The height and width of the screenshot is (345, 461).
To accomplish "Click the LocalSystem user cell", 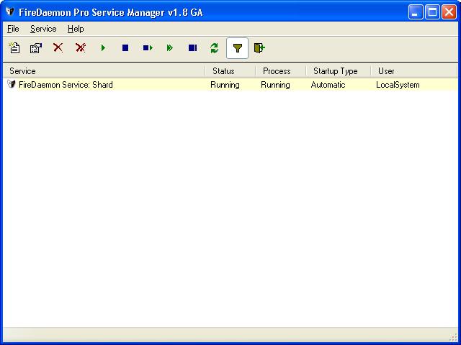I will pyautogui.click(x=398, y=85).
